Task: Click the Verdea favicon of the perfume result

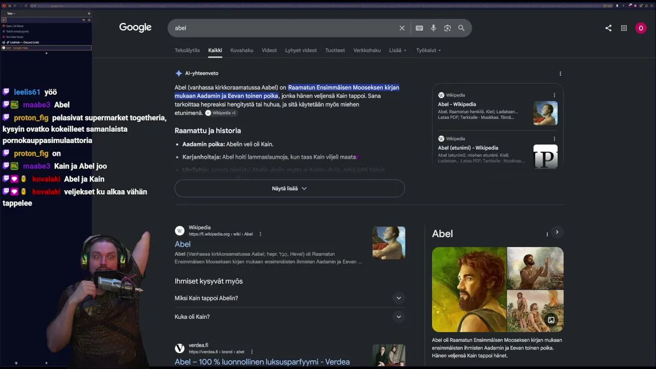Action: coord(179,348)
